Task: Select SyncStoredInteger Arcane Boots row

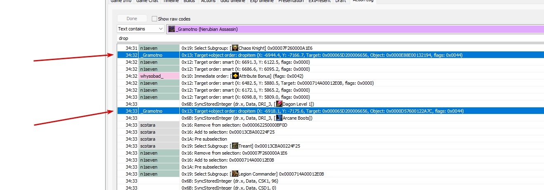Action: click(x=330, y=118)
